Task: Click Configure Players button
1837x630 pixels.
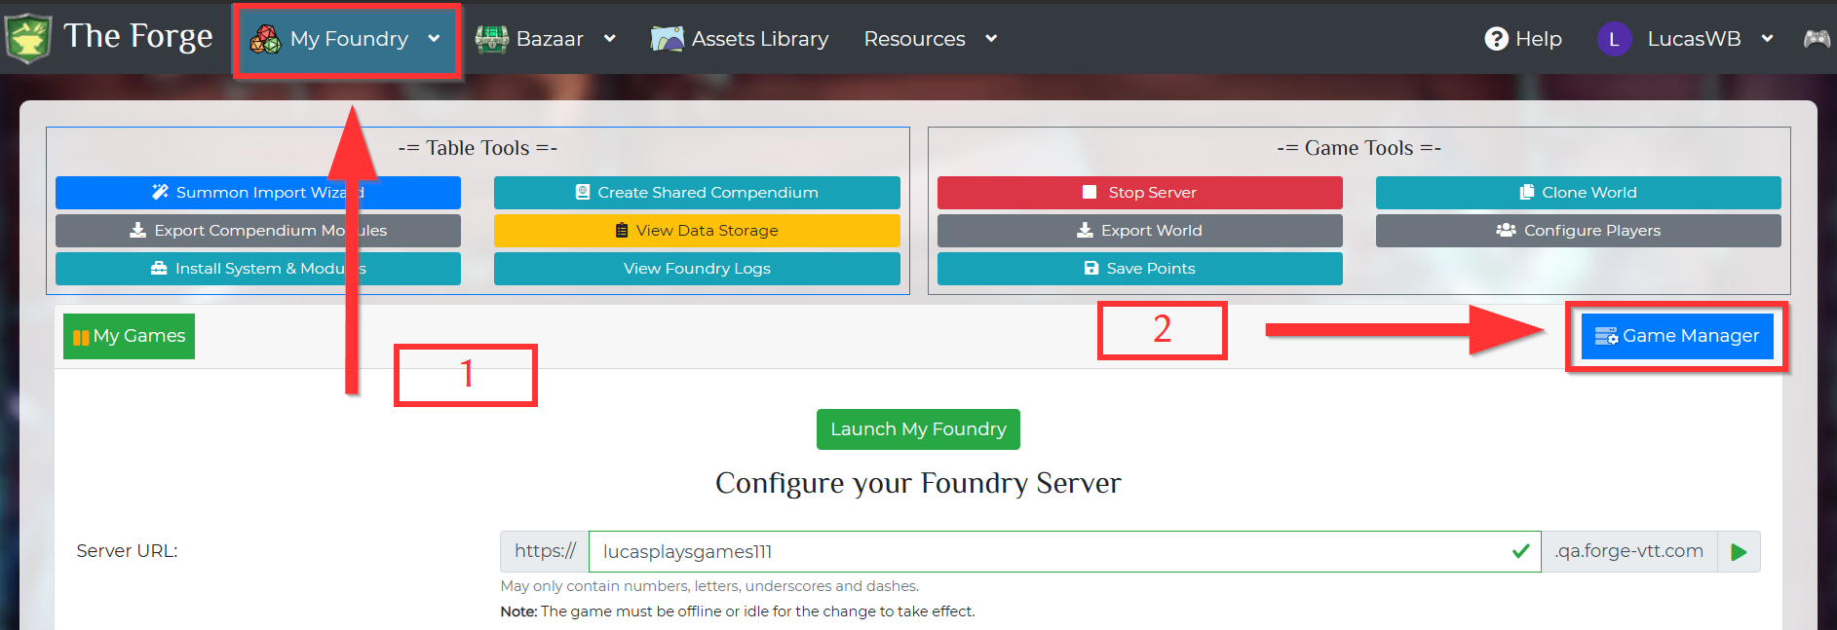Action: tap(1579, 231)
